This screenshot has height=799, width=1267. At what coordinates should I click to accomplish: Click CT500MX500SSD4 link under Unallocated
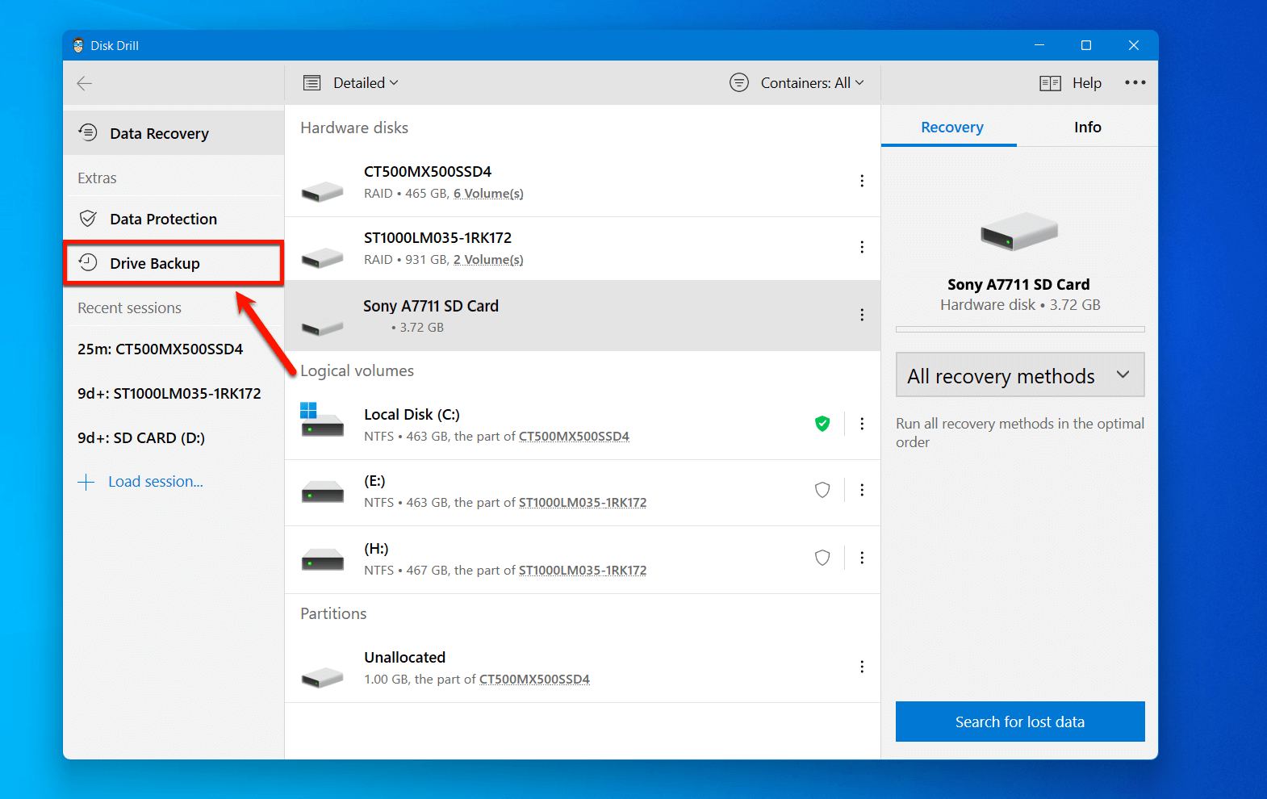(x=534, y=680)
